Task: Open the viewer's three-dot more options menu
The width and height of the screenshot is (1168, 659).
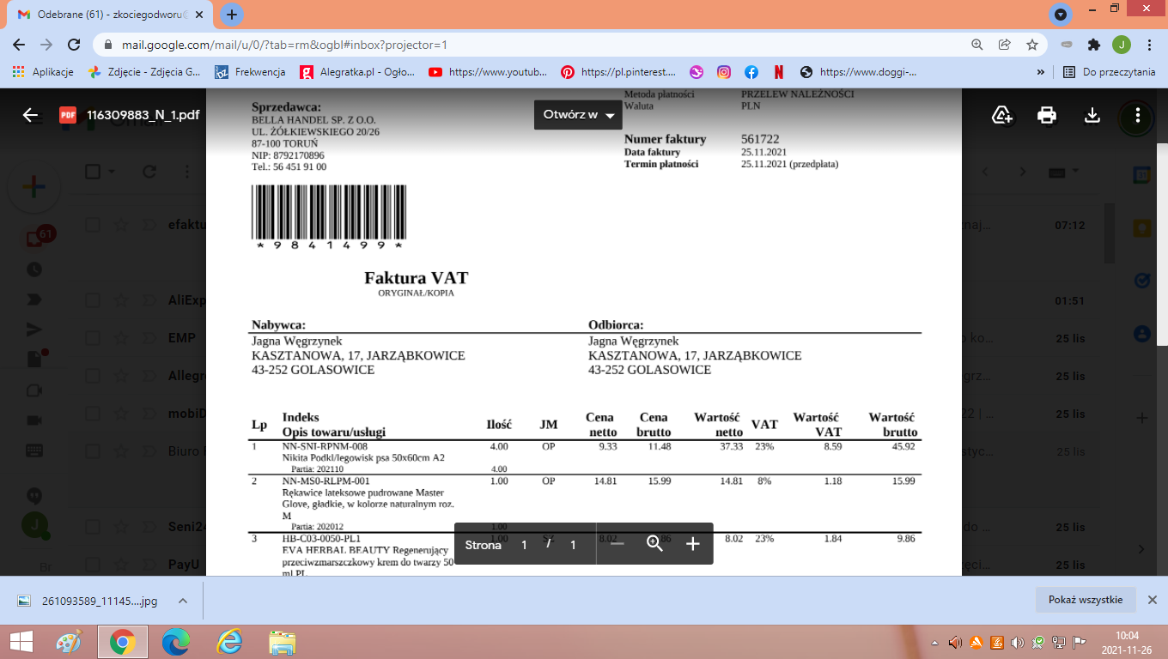Action: pyautogui.click(x=1137, y=115)
